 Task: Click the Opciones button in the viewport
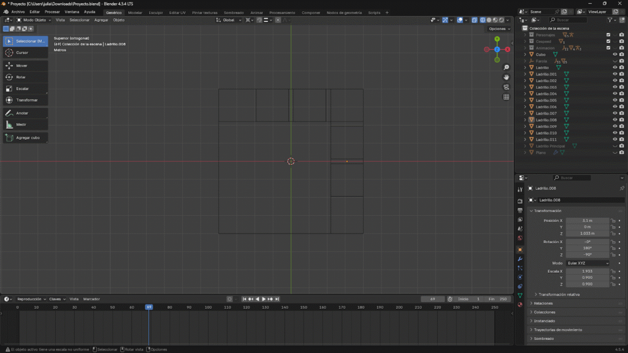pyautogui.click(x=499, y=29)
